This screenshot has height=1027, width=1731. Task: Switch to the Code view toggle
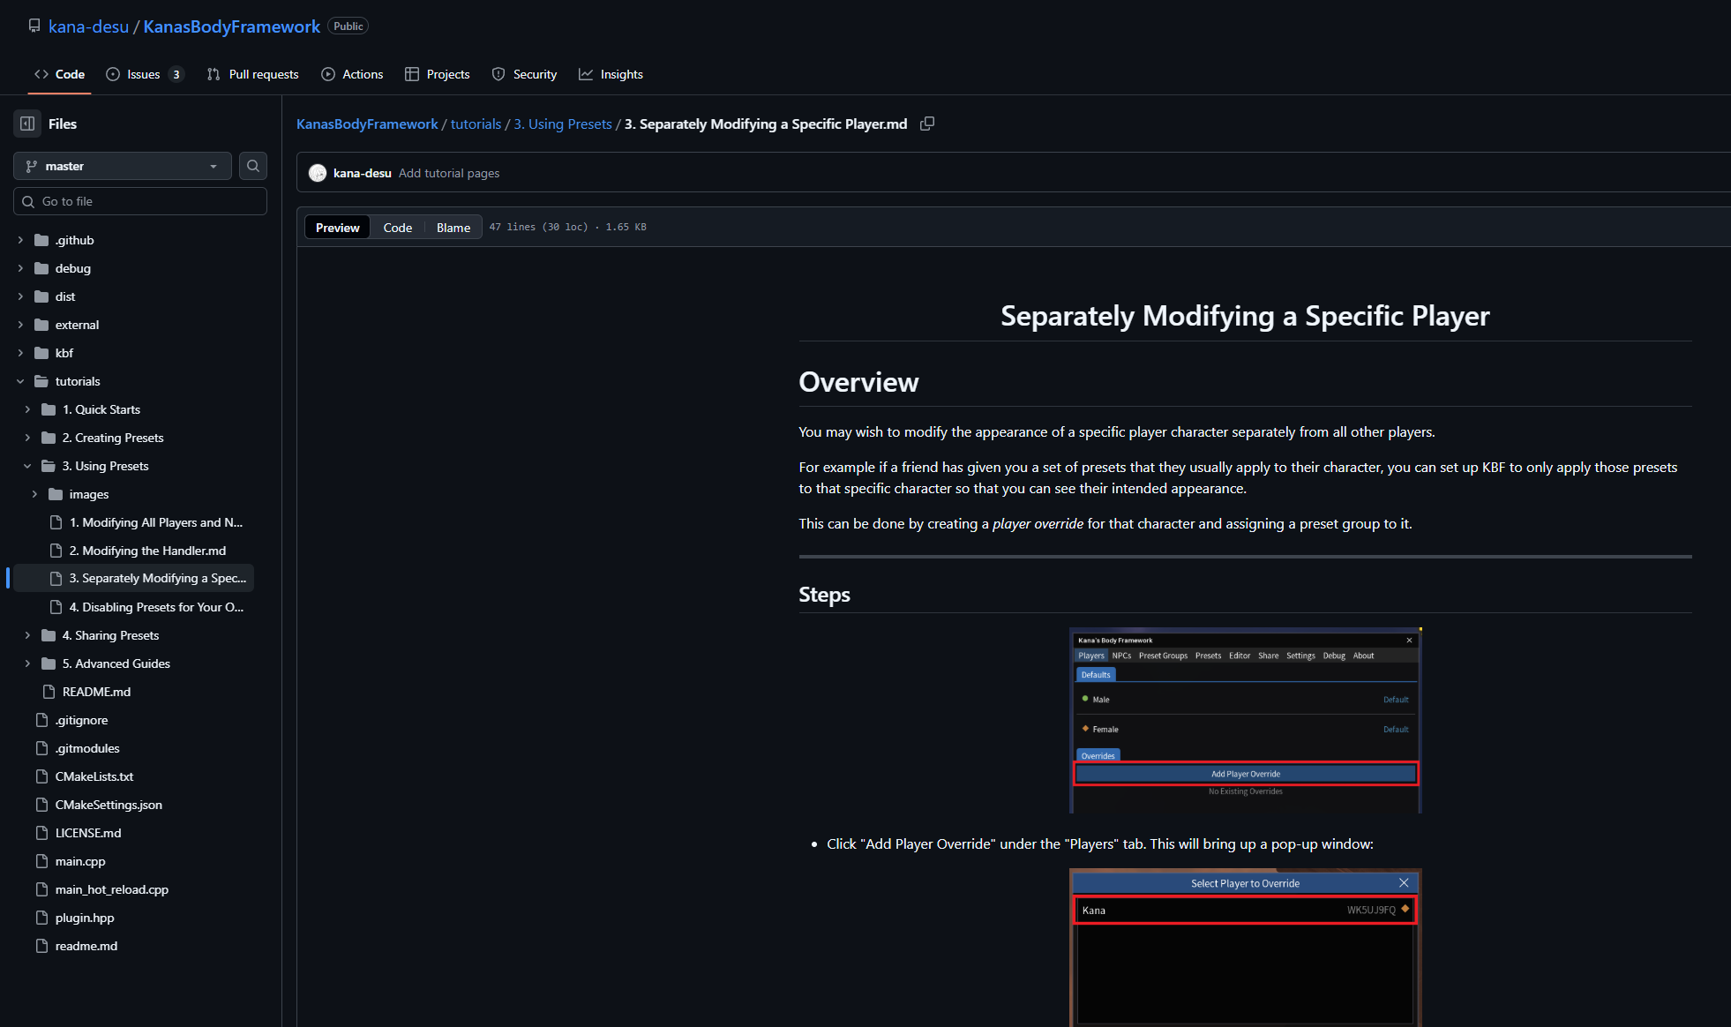[397, 228]
